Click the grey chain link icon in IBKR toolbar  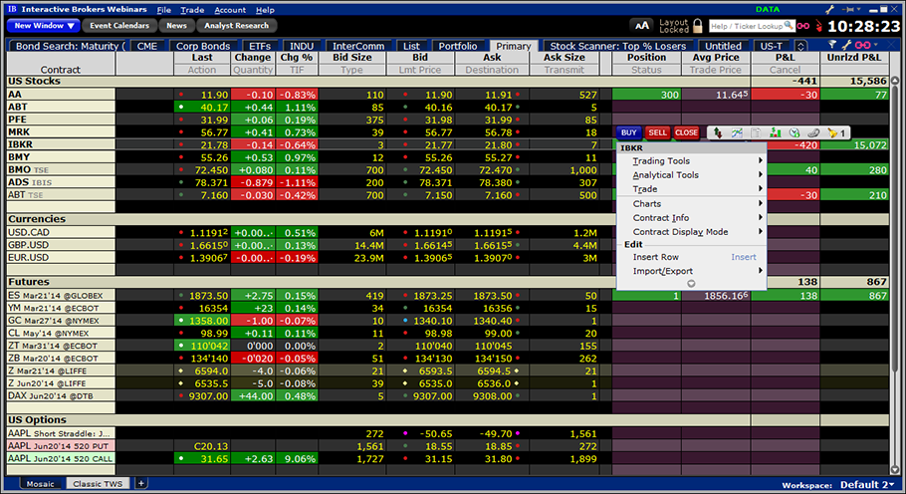813,132
